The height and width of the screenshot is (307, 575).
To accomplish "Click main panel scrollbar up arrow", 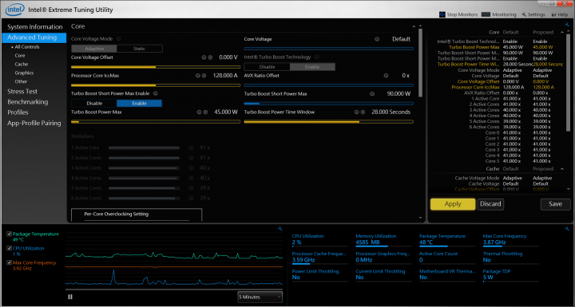I will (x=420, y=26).
